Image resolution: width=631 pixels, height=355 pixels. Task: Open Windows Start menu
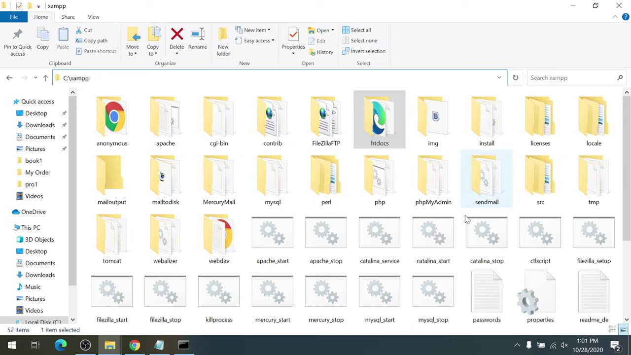(x=12, y=345)
